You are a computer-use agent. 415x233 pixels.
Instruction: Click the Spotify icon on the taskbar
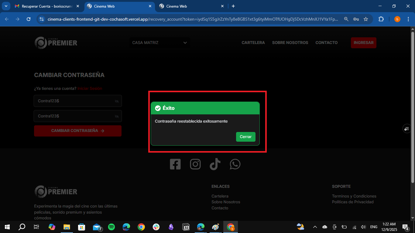111,227
